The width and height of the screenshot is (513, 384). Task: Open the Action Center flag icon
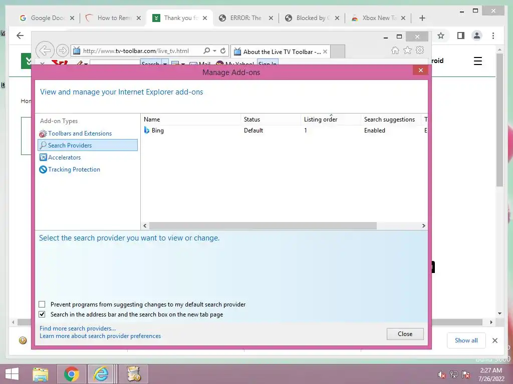(x=466, y=374)
